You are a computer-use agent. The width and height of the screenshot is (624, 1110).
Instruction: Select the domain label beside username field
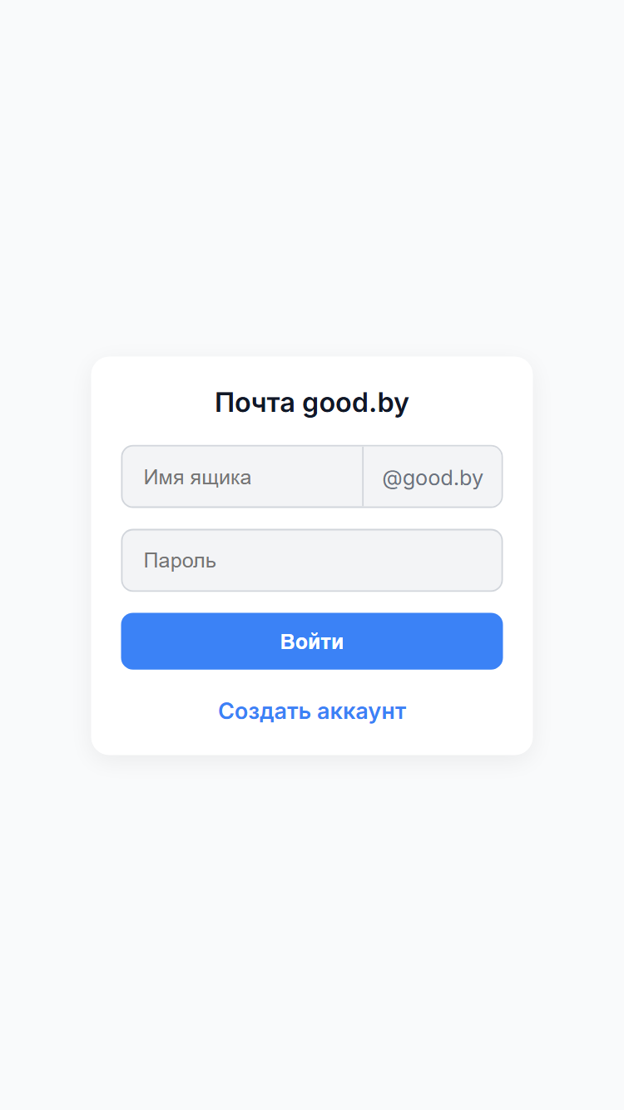tap(433, 477)
